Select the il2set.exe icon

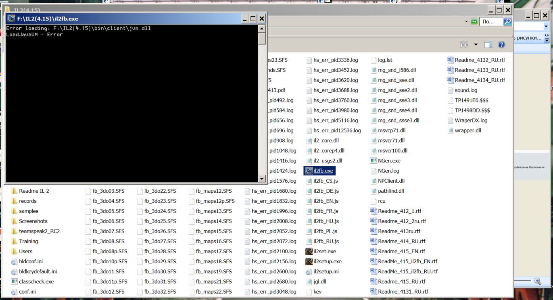(x=309, y=252)
